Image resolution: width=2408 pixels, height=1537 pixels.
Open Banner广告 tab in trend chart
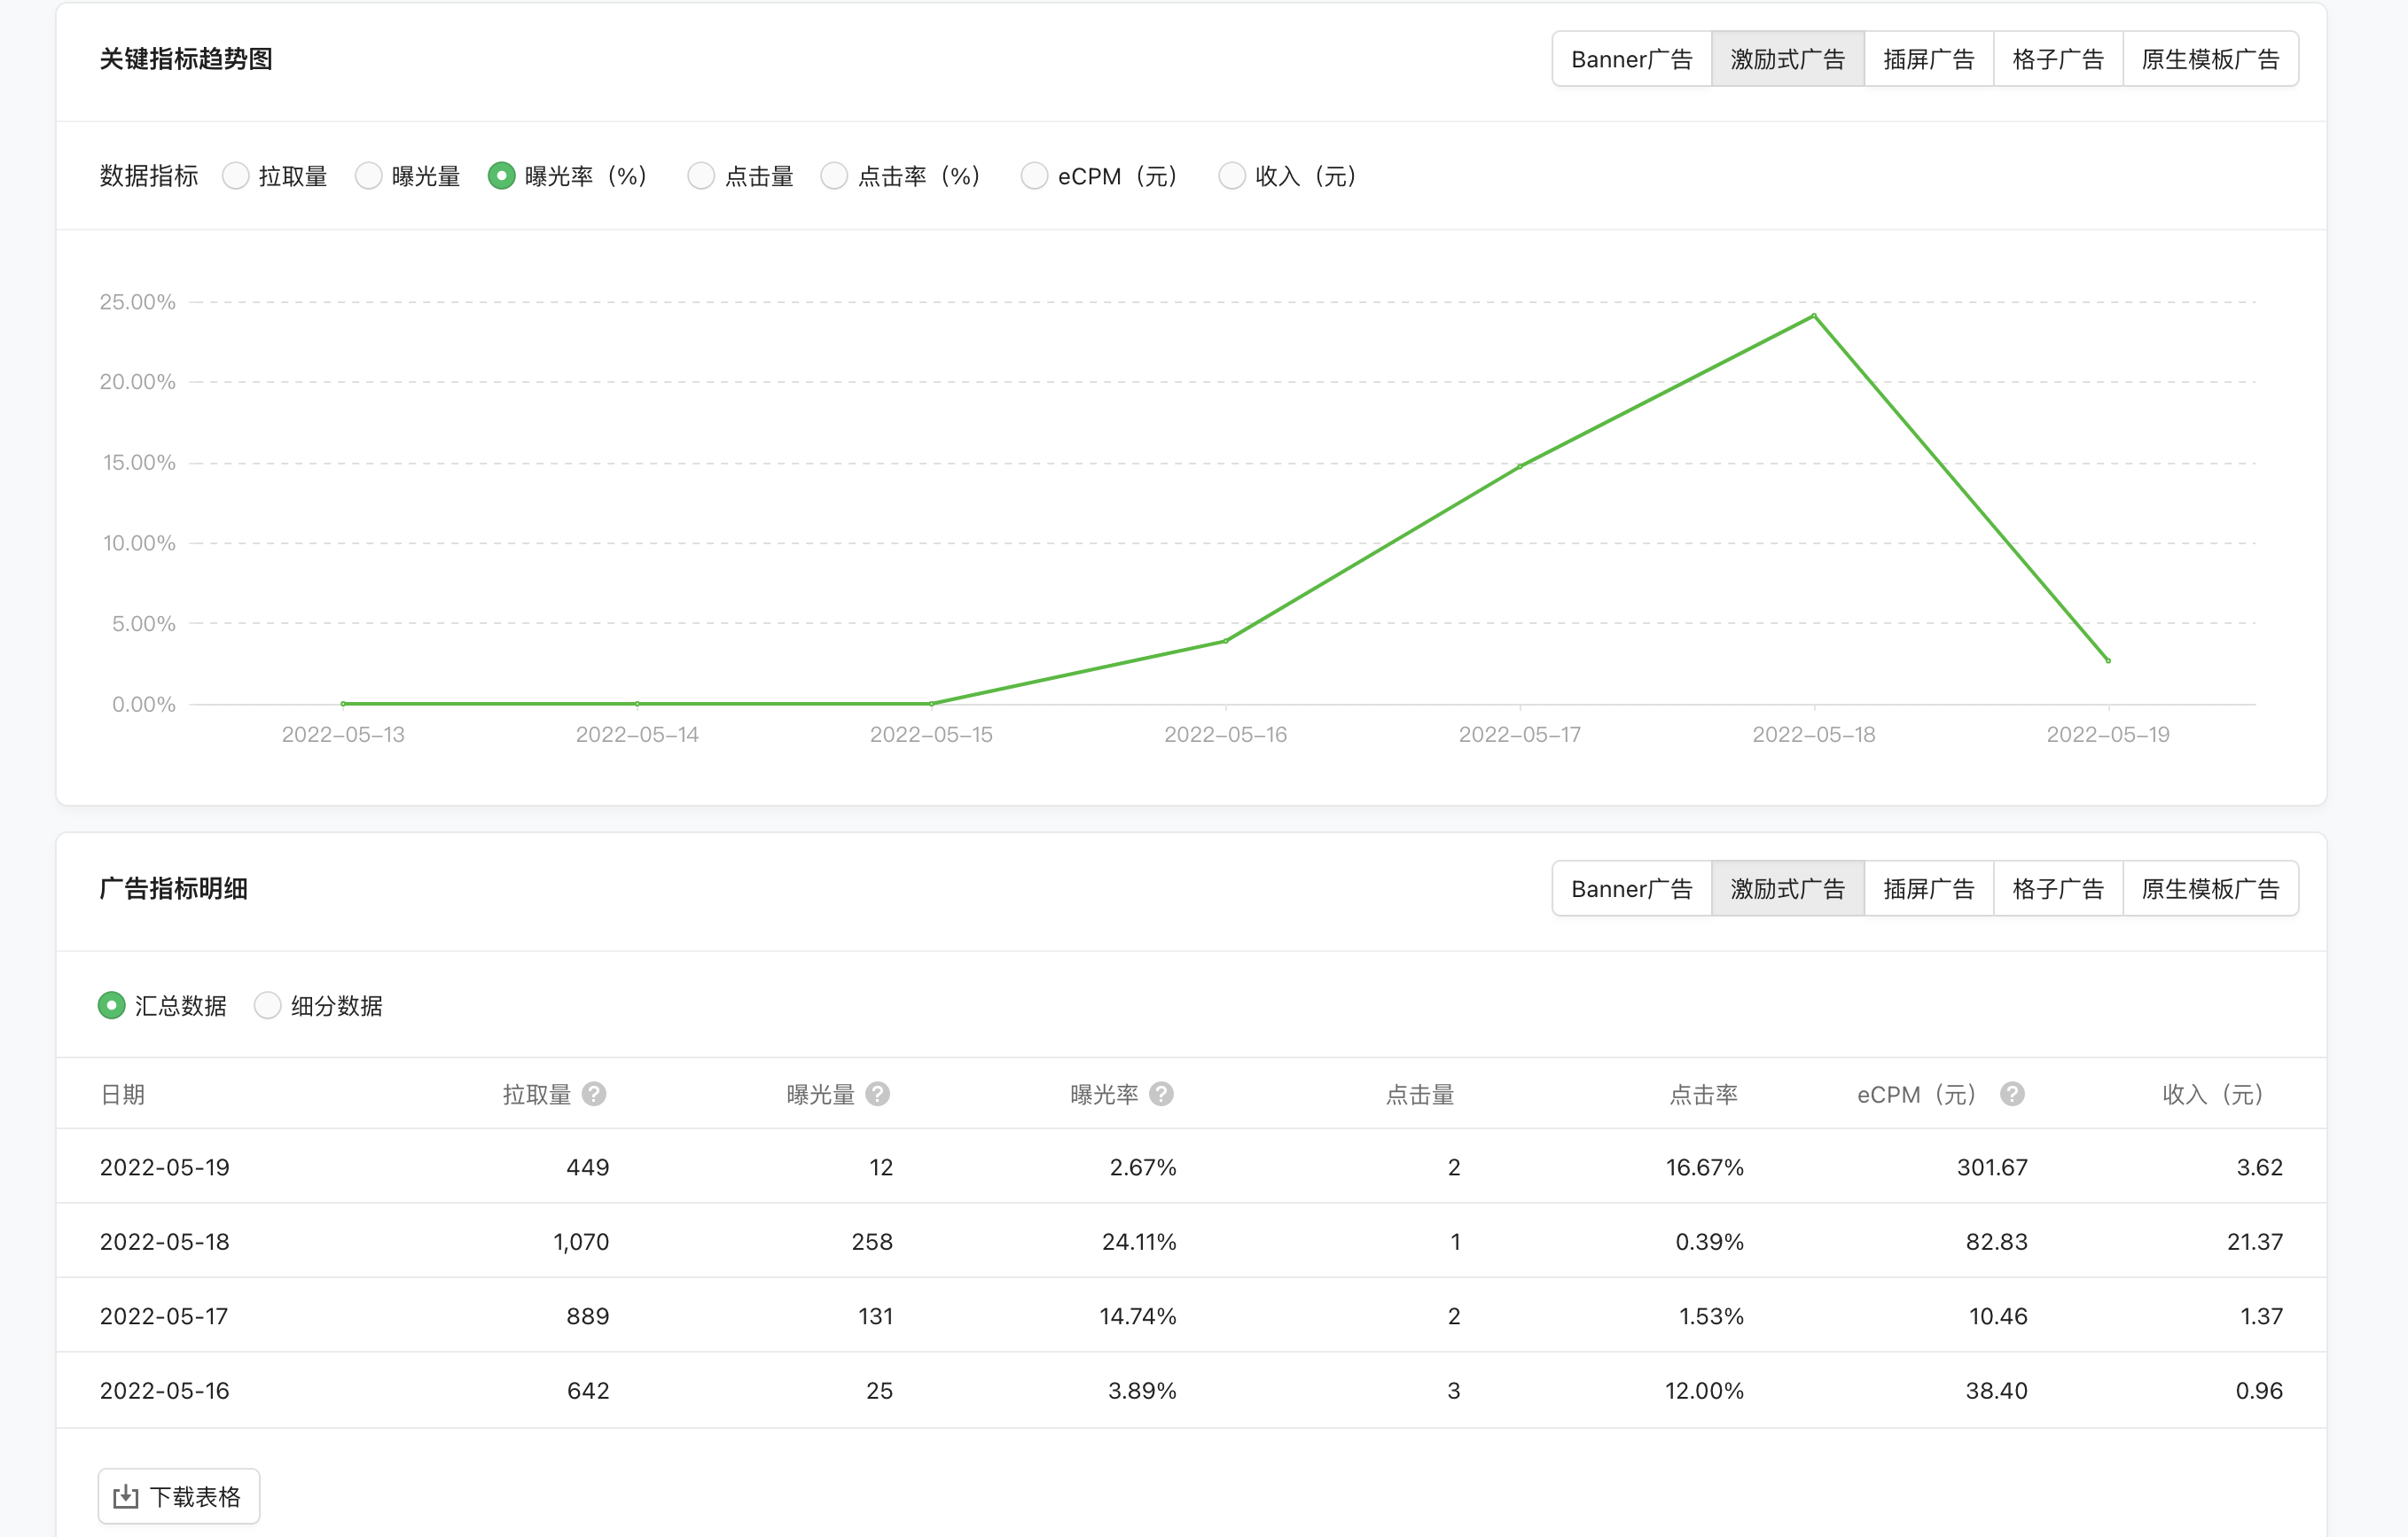1631,59
